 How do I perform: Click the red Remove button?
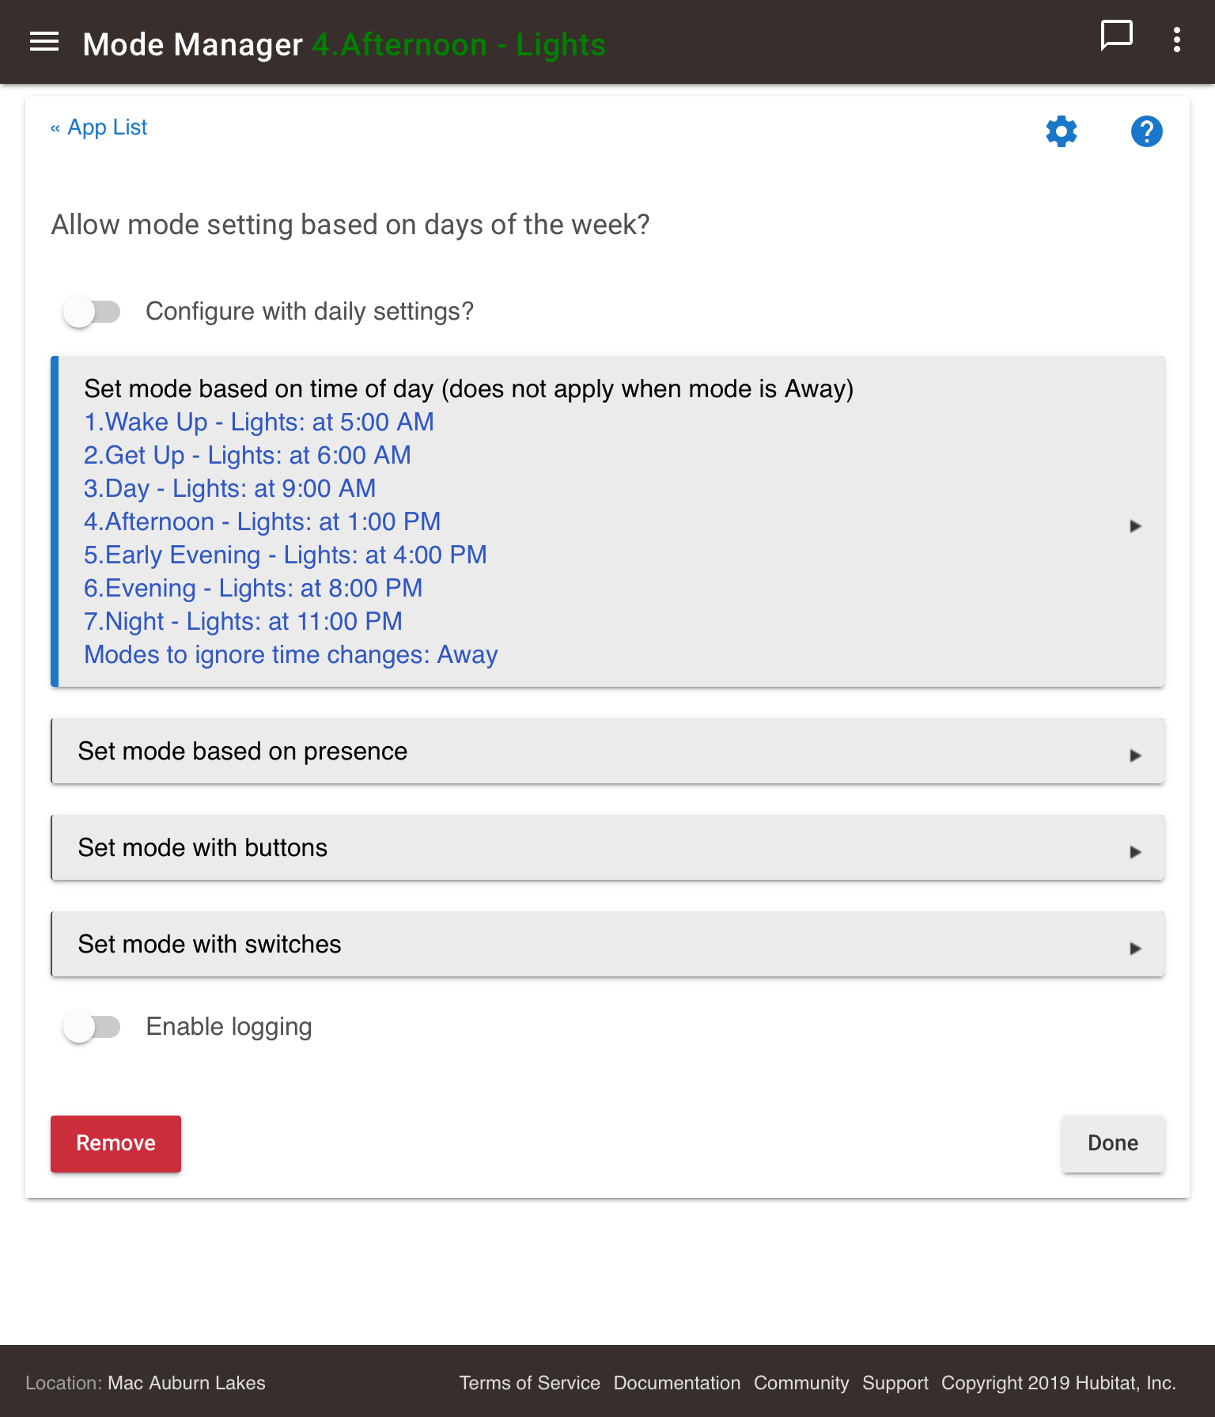115,1144
